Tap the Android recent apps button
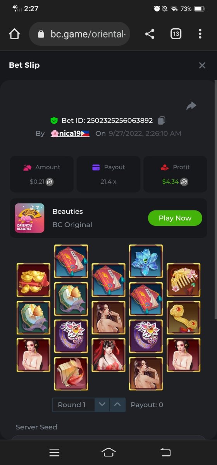 (54, 452)
